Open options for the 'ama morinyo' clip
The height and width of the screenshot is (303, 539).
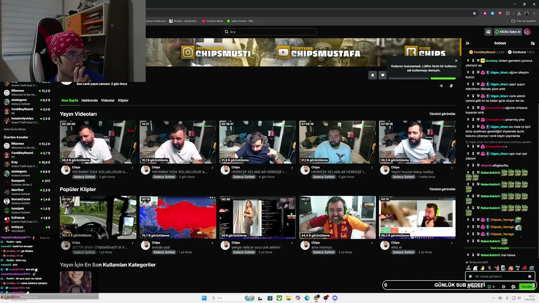pyautogui.click(x=372, y=243)
